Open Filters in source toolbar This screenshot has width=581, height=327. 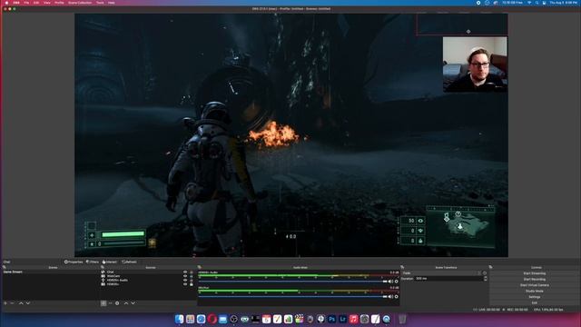[x=93, y=262]
